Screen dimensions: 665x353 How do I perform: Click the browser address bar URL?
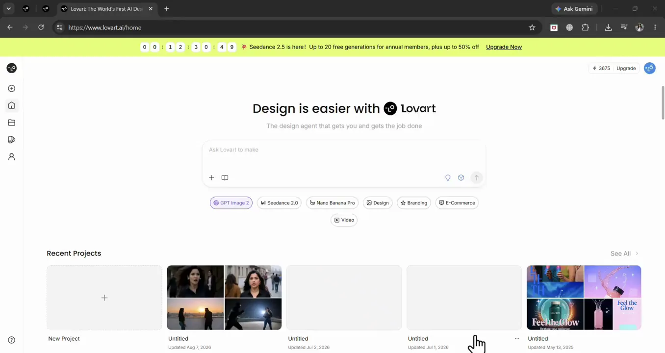105,27
